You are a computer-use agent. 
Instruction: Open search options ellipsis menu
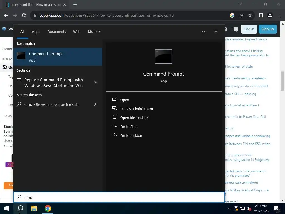[204, 31]
